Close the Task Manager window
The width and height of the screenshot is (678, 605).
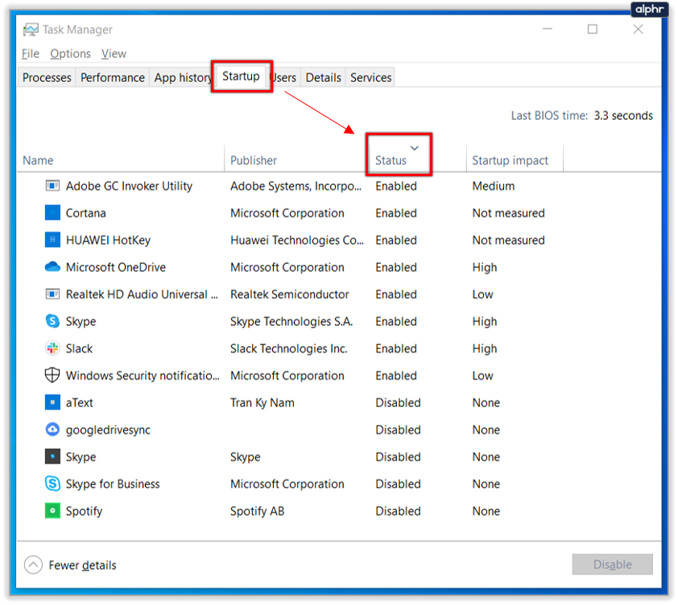coord(638,29)
